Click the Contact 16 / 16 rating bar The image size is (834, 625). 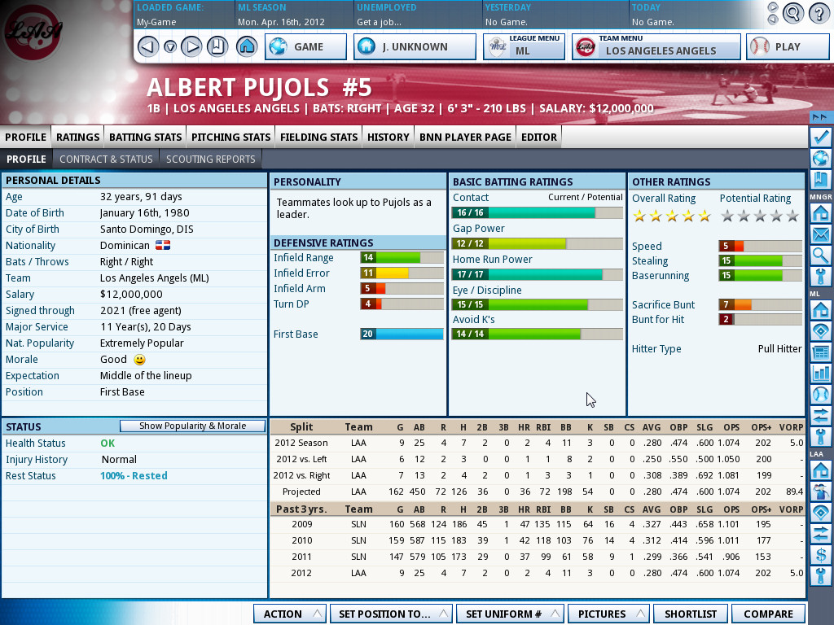coord(538,212)
